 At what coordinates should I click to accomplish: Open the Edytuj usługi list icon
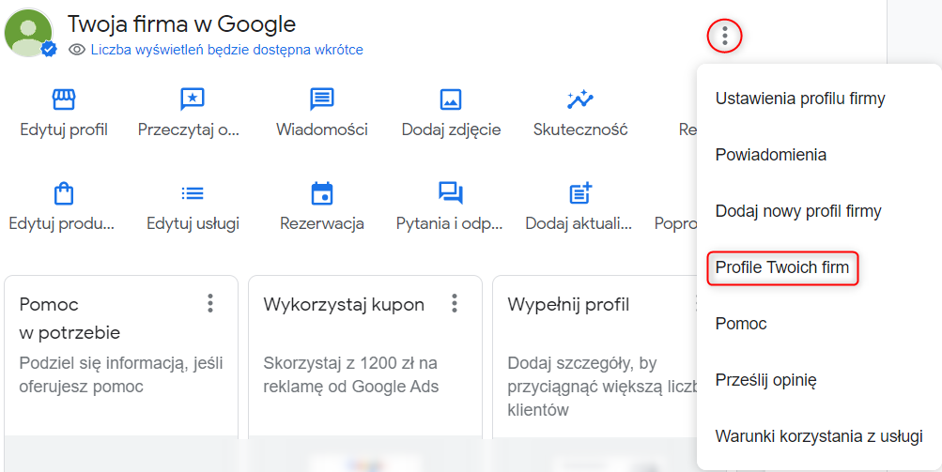pos(193,193)
